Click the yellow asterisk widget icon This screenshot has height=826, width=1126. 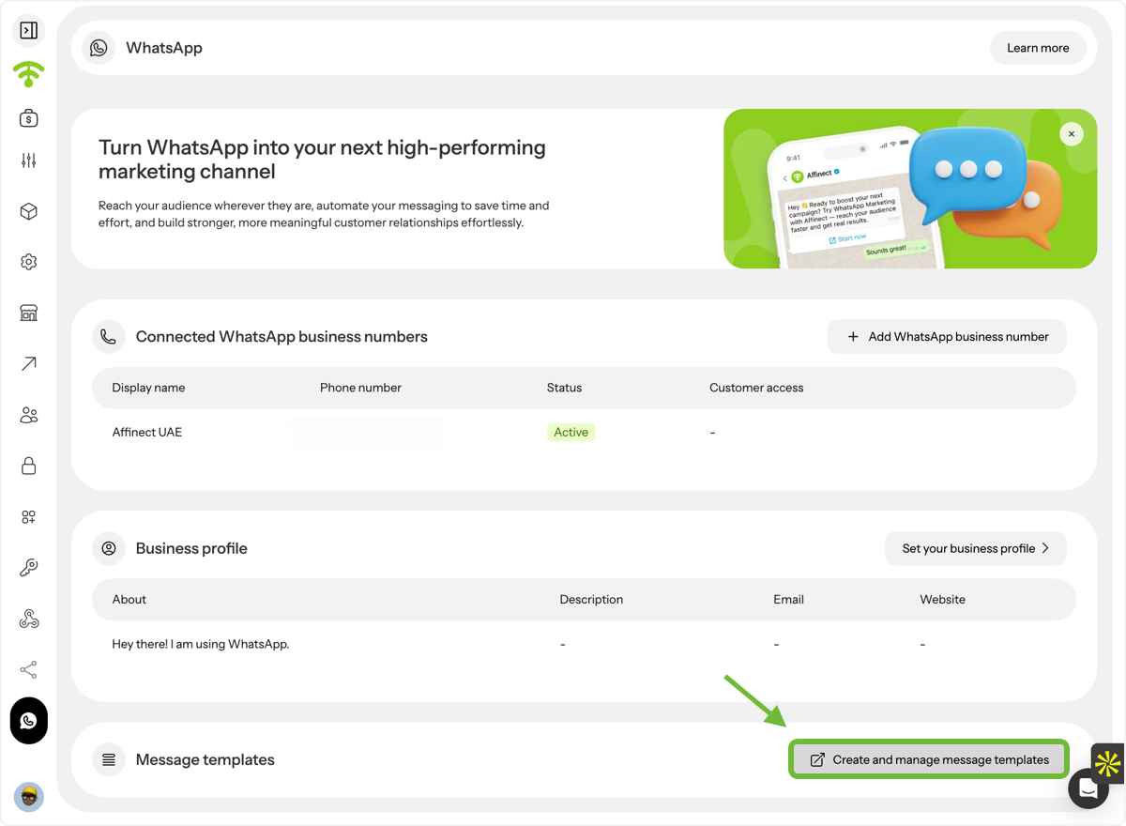[1108, 763]
